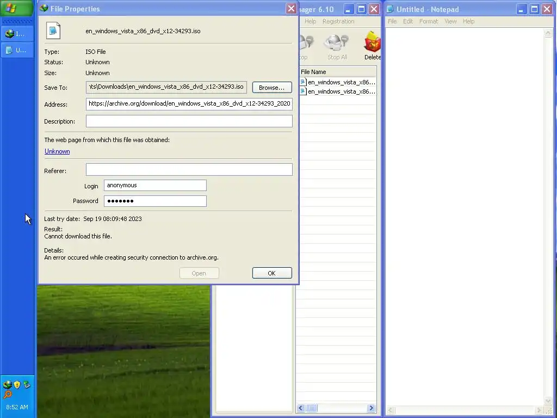The height and width of the screenshot is (418, 557).
Task: Open Notepad Edit menu
Action: coord(408,21)
